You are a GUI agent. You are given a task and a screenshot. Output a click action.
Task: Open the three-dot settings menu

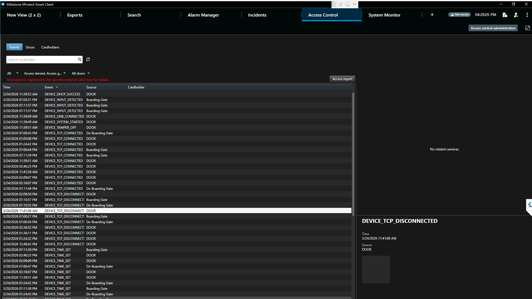527,15
